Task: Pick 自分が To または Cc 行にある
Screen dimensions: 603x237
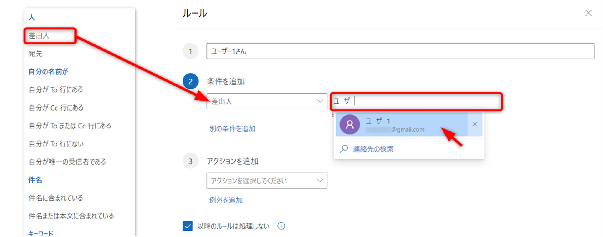Action: (70, 126)
